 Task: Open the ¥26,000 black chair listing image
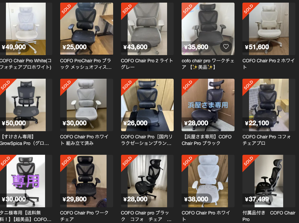coord(147,105)
